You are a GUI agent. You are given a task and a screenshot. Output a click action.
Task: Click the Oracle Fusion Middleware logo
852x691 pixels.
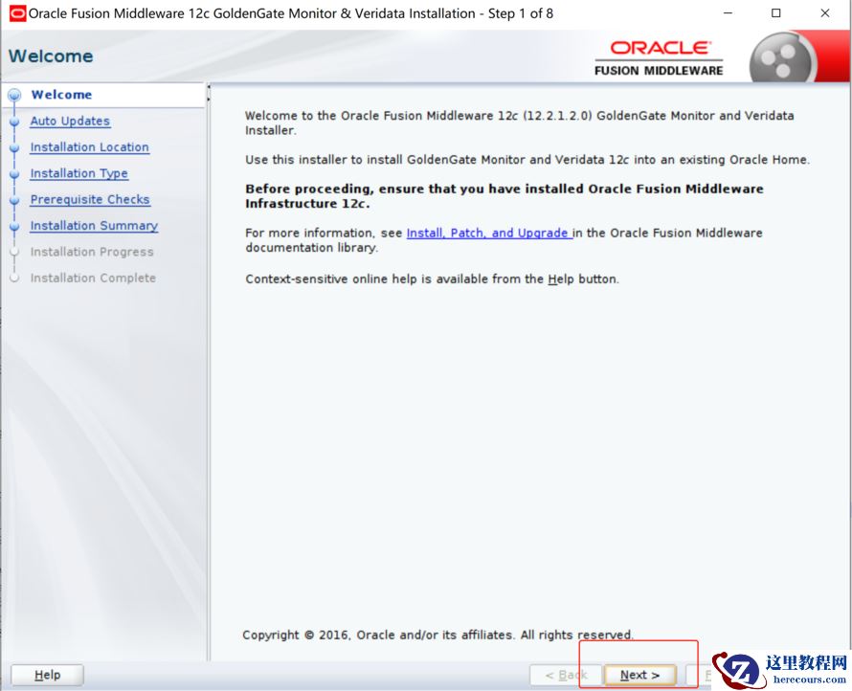(659, 58)
